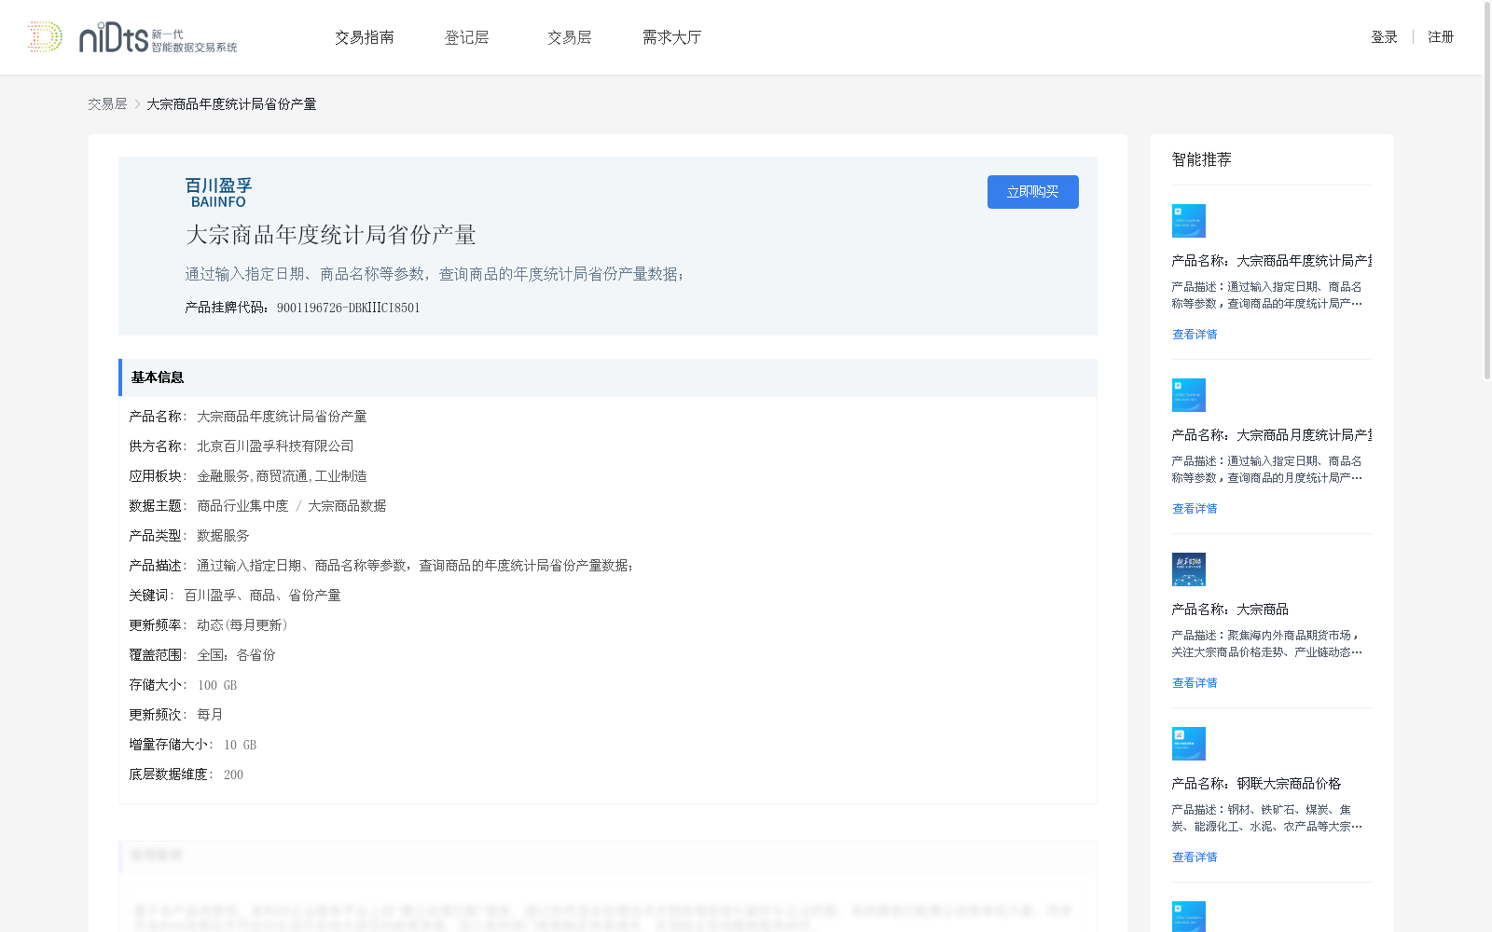Open the 交易层 navigation item
Viewport: 1492px width, 932px height.
570,37
